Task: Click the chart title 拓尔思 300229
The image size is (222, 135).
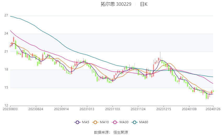Action: pyautogui.click(x=116, y=4)
